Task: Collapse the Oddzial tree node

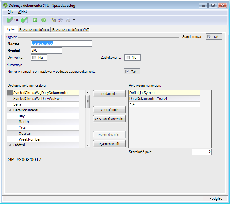Action: (10, 145)
